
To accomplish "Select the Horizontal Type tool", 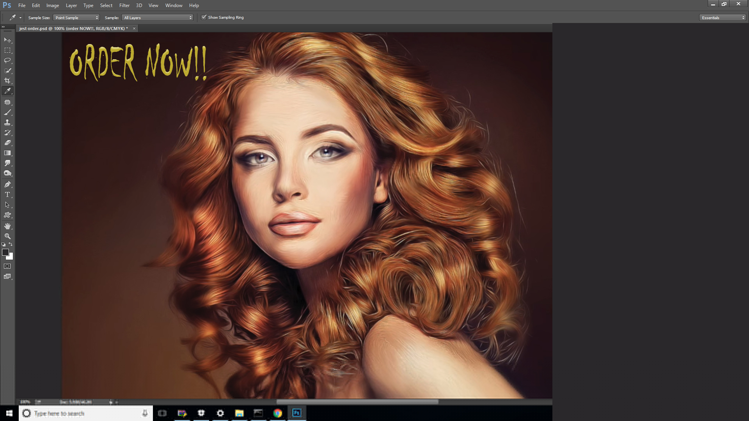I will (x=7, y=195).
